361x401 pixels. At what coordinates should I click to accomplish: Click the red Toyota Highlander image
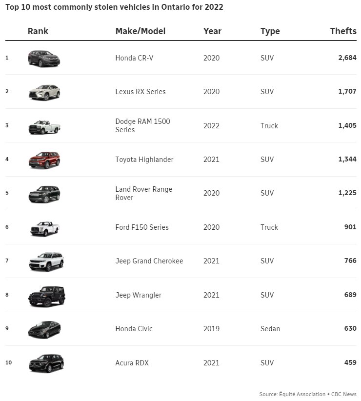pos(44,160)
